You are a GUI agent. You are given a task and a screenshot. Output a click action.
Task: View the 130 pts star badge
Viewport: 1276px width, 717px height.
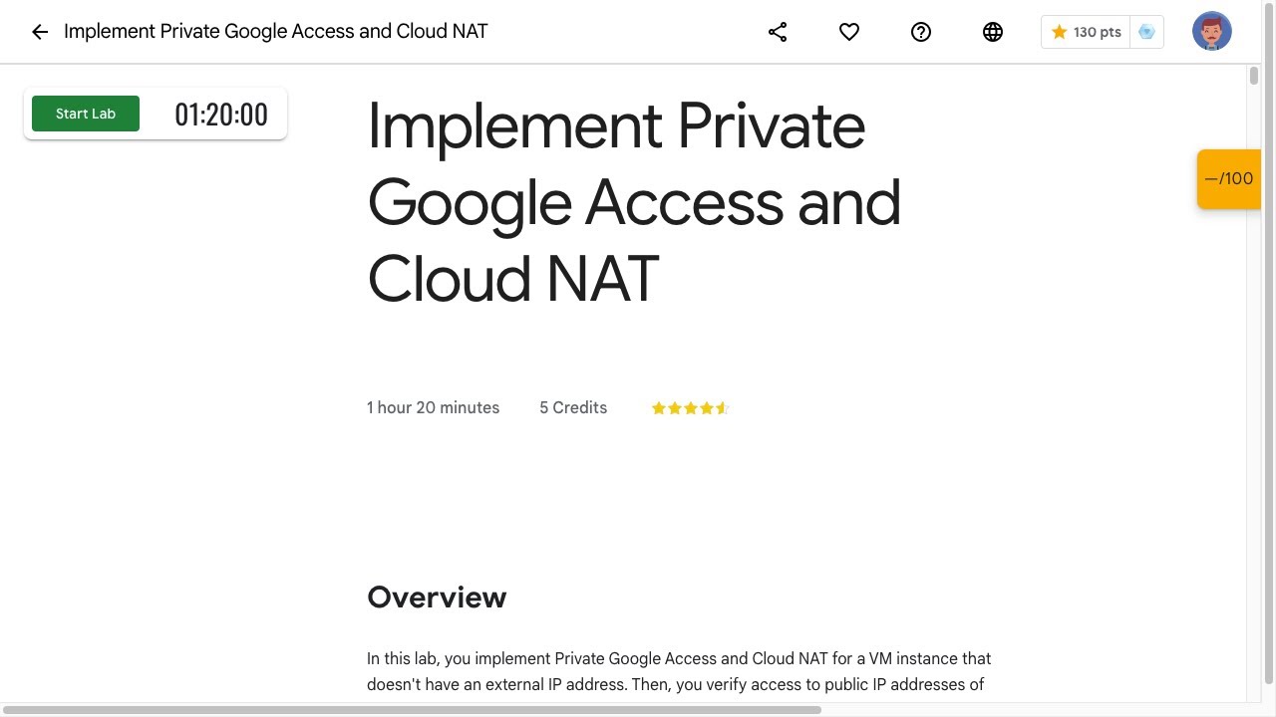(1087, 32)
